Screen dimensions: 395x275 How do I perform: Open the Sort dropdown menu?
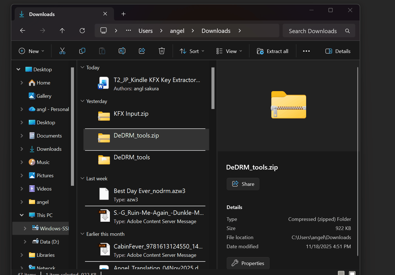(192, 51)
